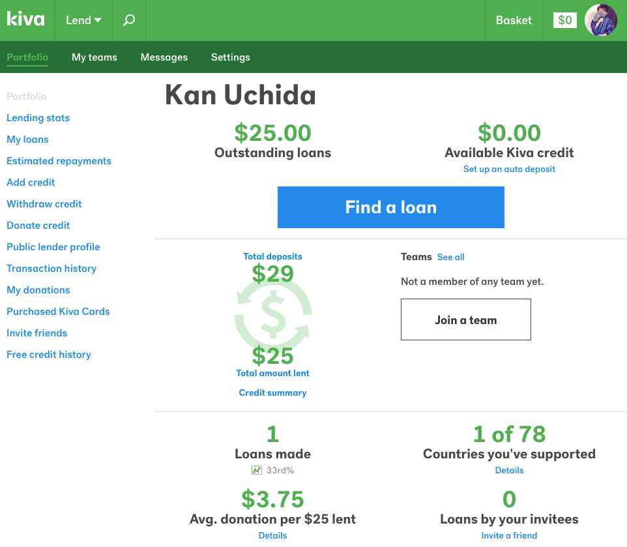The image size is (627, 547).
Task: Open Details under Avg. donation
Action: [x=272, y=535]
